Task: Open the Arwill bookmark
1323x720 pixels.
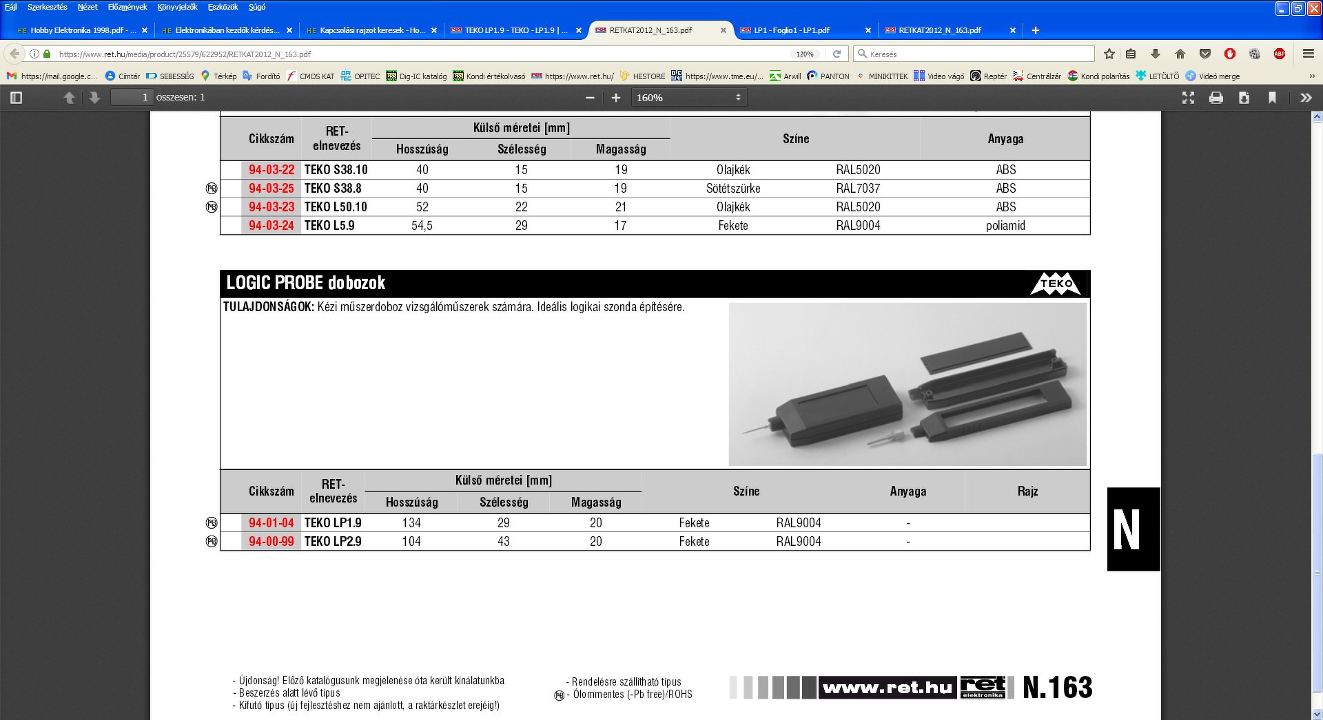Action: [x=786, y=76]
